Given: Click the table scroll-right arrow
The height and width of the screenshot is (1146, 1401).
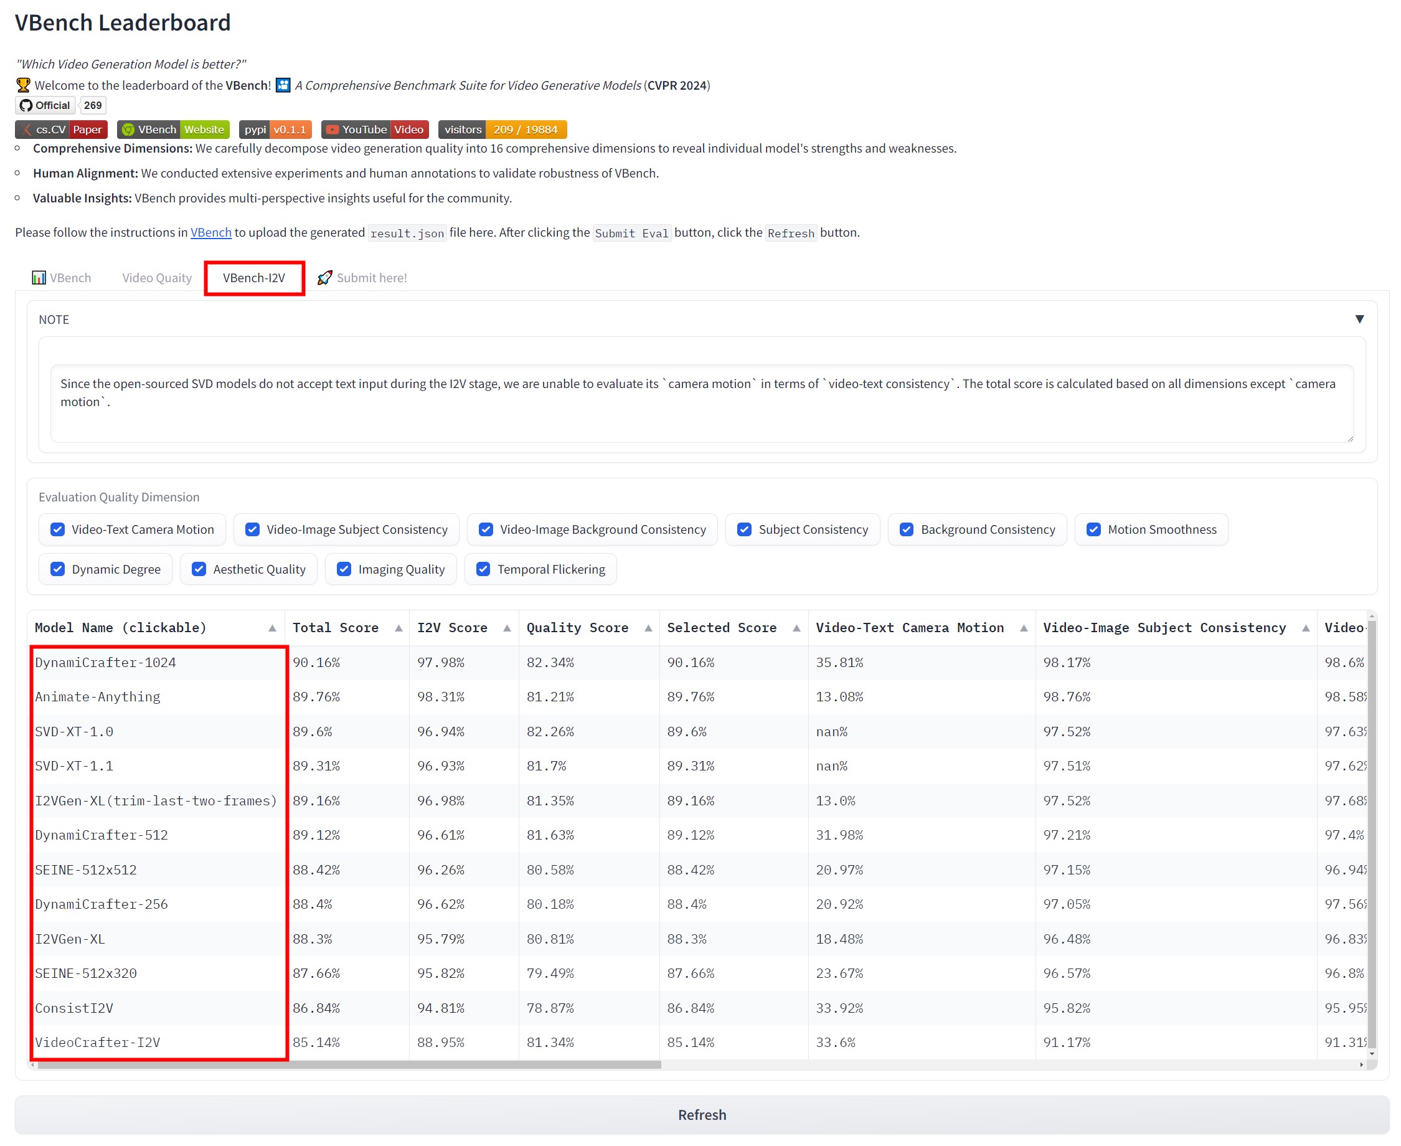Looking at the screenshot, I should [x=1361, y=1064].
